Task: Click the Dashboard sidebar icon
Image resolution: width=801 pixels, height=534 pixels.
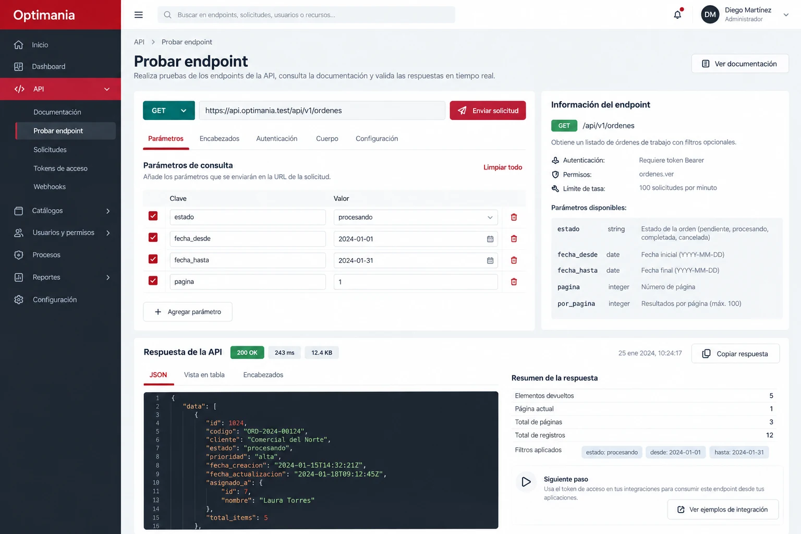Action: coord(19,67)
